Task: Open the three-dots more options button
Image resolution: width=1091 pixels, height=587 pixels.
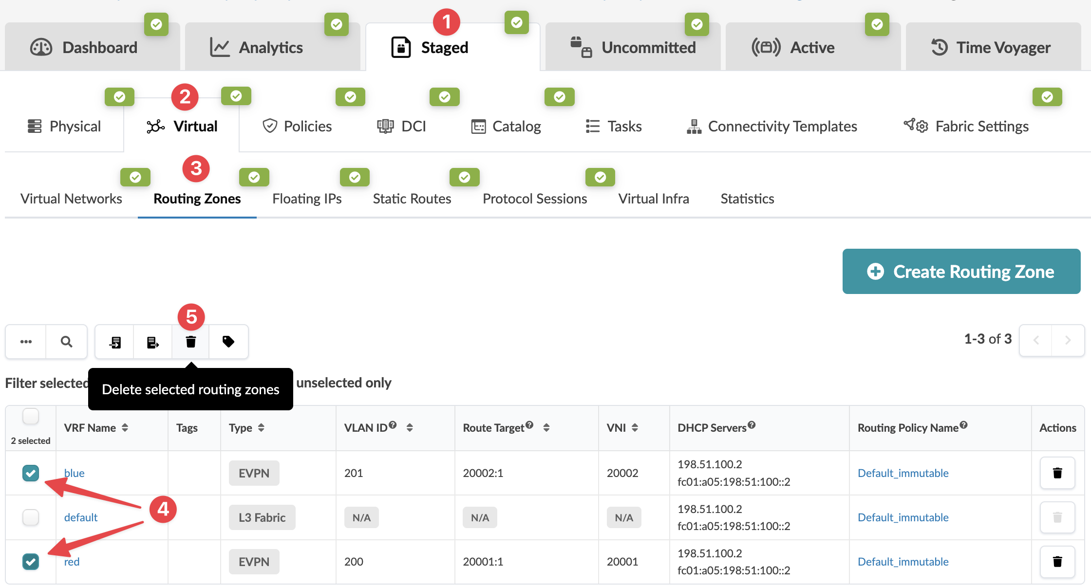Action: tap(26, 342)
